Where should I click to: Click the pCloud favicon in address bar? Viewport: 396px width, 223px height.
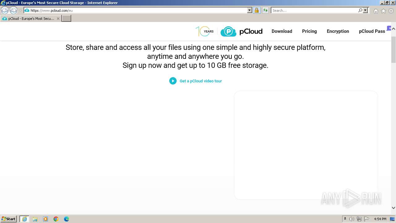27,11
